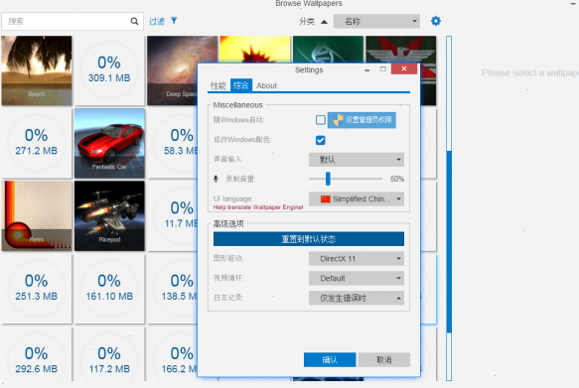Image resolution: width=579 pixels, height=388 pixels.
Task: Select the Fantastic Car wallpaper thumbnail
Action: coord(109,144)
